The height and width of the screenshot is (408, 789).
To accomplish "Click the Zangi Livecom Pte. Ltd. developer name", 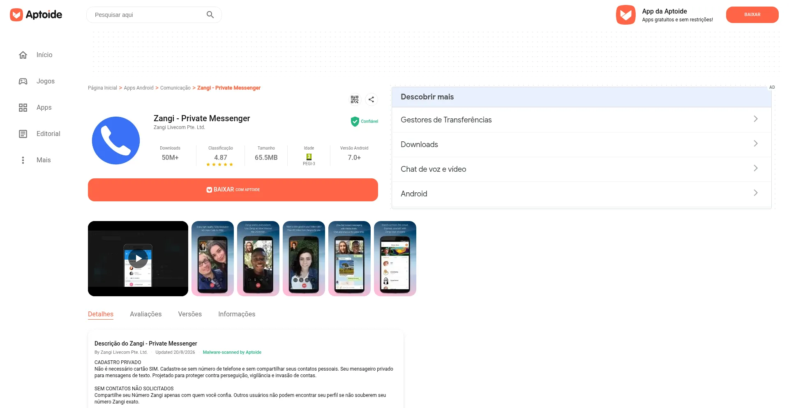I will [x=179, y=127].
